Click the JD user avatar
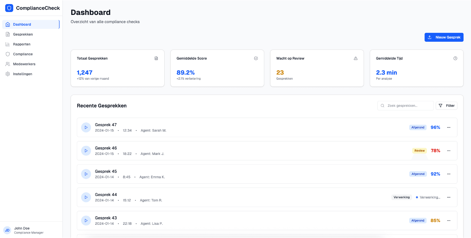This screenshot has height=238, width=471. click(x=7, y=230)
